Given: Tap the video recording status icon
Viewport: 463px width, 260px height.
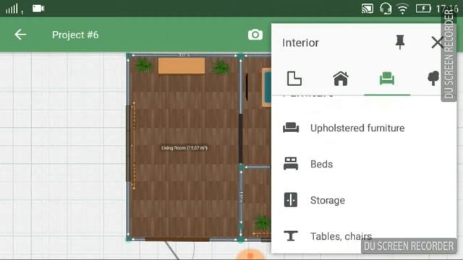Looking at the screenshot, I should pyautogui.click(x=38, y=9).
